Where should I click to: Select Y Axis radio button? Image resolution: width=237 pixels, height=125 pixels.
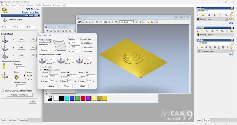point(25,75)
